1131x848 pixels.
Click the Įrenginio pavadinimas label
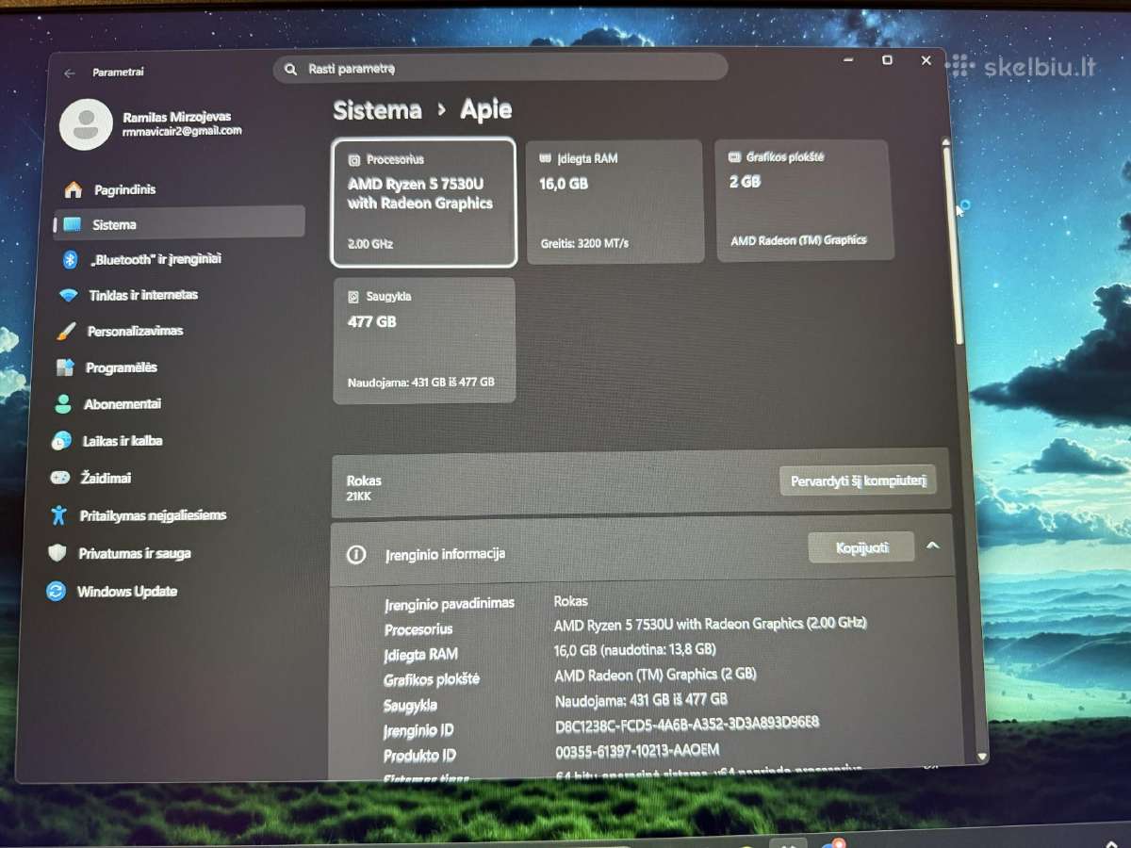pos(450,604)
